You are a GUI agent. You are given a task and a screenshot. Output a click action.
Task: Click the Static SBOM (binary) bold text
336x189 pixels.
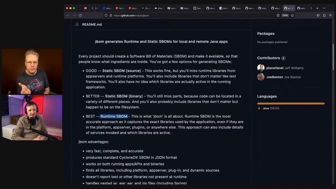[124, 96]
